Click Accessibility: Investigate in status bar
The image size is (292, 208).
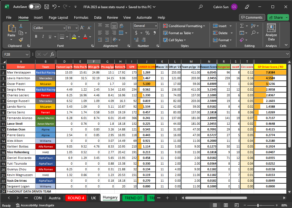tap(35, 205)
